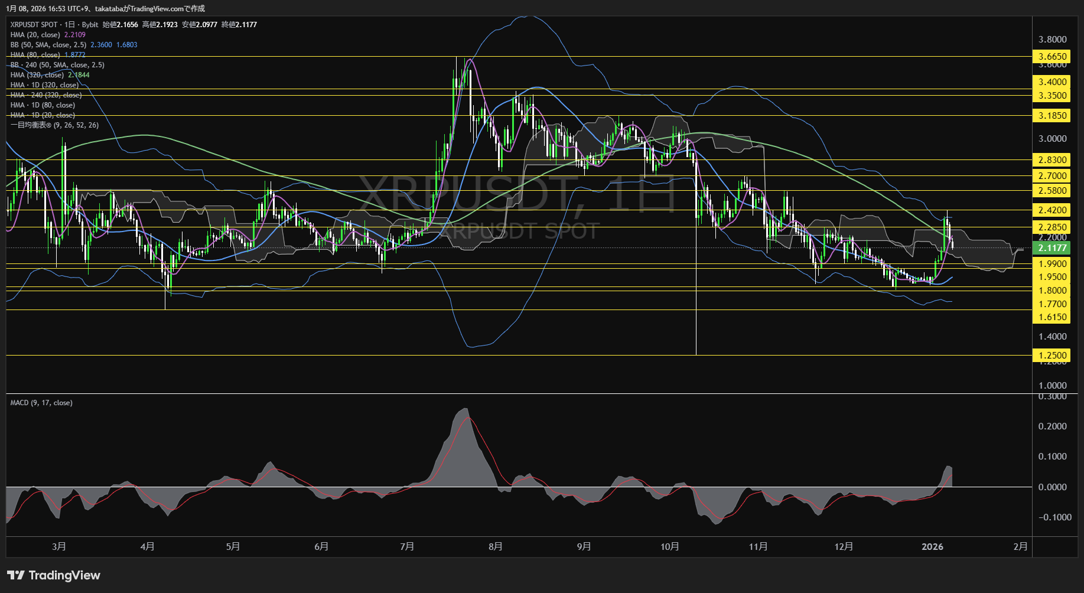Select the 1.2500 yellow price label
Screen dimensions: 1084x593
(x=1052, y=355)
